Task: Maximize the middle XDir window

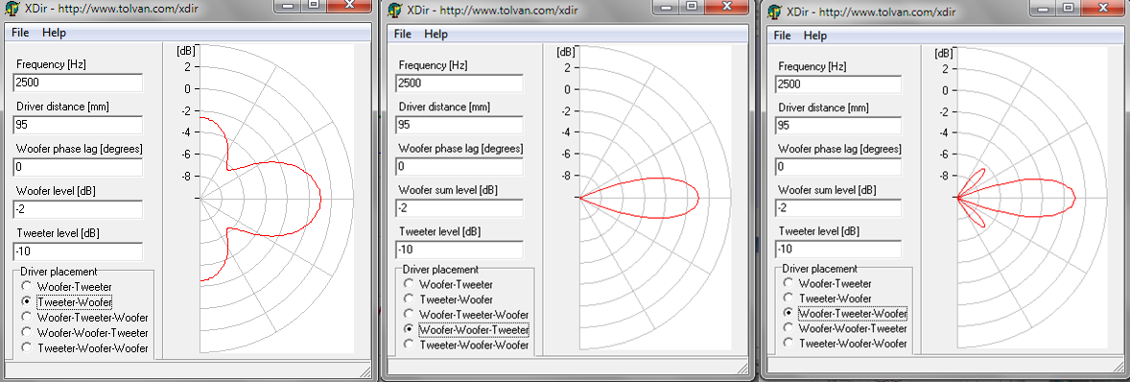Action: pos(691,6)
